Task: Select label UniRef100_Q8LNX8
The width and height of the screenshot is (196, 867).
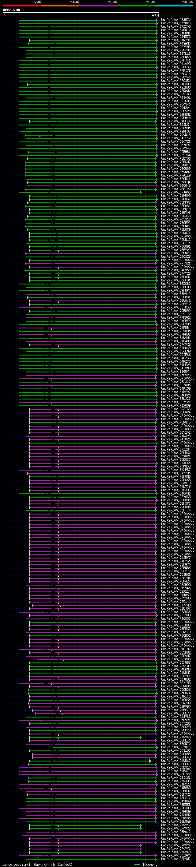Action: (175, 57)
